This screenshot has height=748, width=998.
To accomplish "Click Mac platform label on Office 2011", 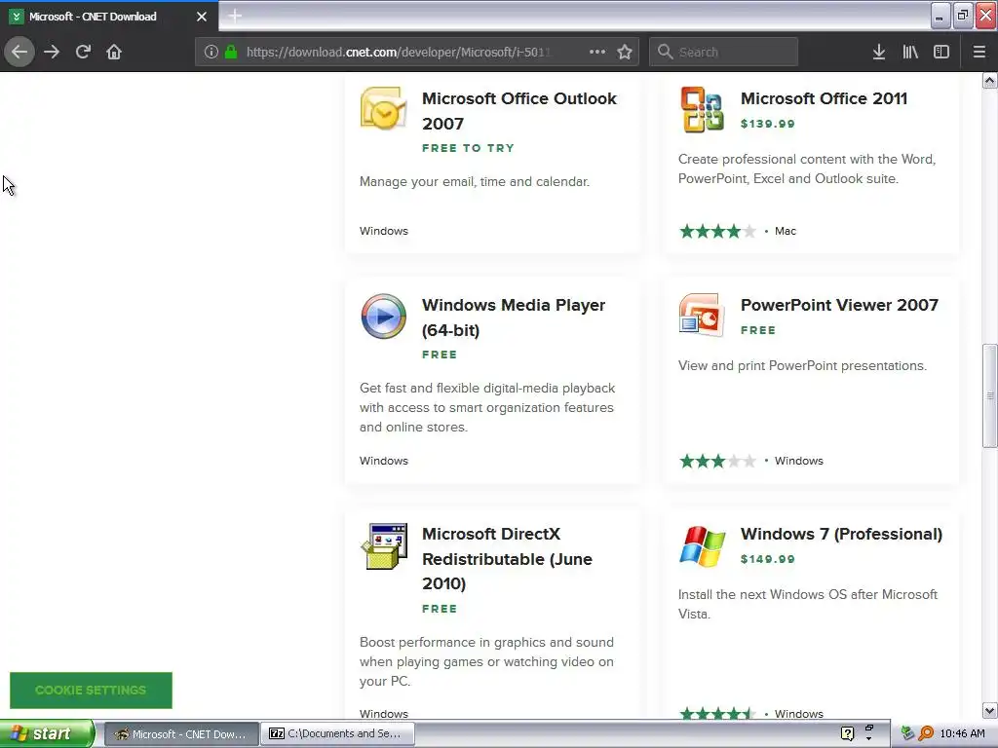I will point(785,231).
